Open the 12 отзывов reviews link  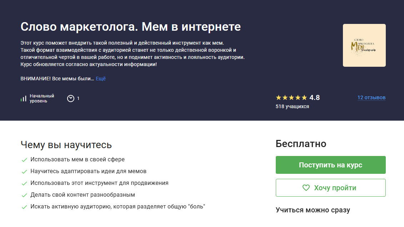click(371, 97)
